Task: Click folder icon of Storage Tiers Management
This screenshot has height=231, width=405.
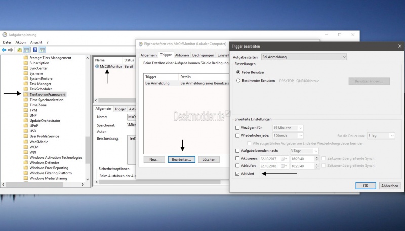Action: pyautogui.click(x=26, y=58)
